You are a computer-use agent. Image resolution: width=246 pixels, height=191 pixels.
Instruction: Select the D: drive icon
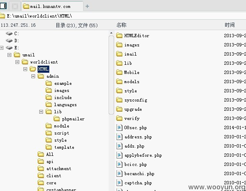click(x=9, y=41)
